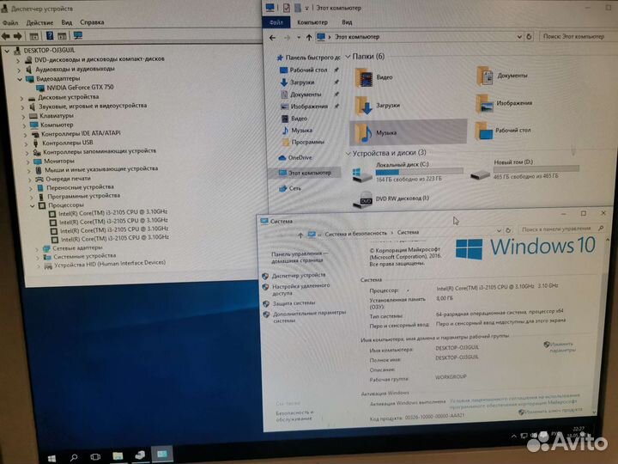The width and height of the screenshot is (618, 464).
Task: Open the Видео folder icon in Explorer
Action: click(364, 77)
